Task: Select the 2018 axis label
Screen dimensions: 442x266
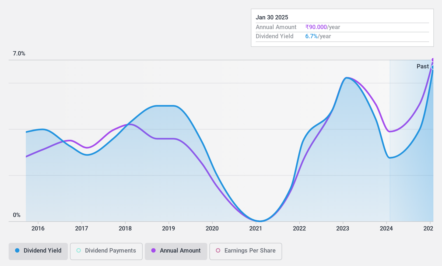Action: tap(125, 229)
